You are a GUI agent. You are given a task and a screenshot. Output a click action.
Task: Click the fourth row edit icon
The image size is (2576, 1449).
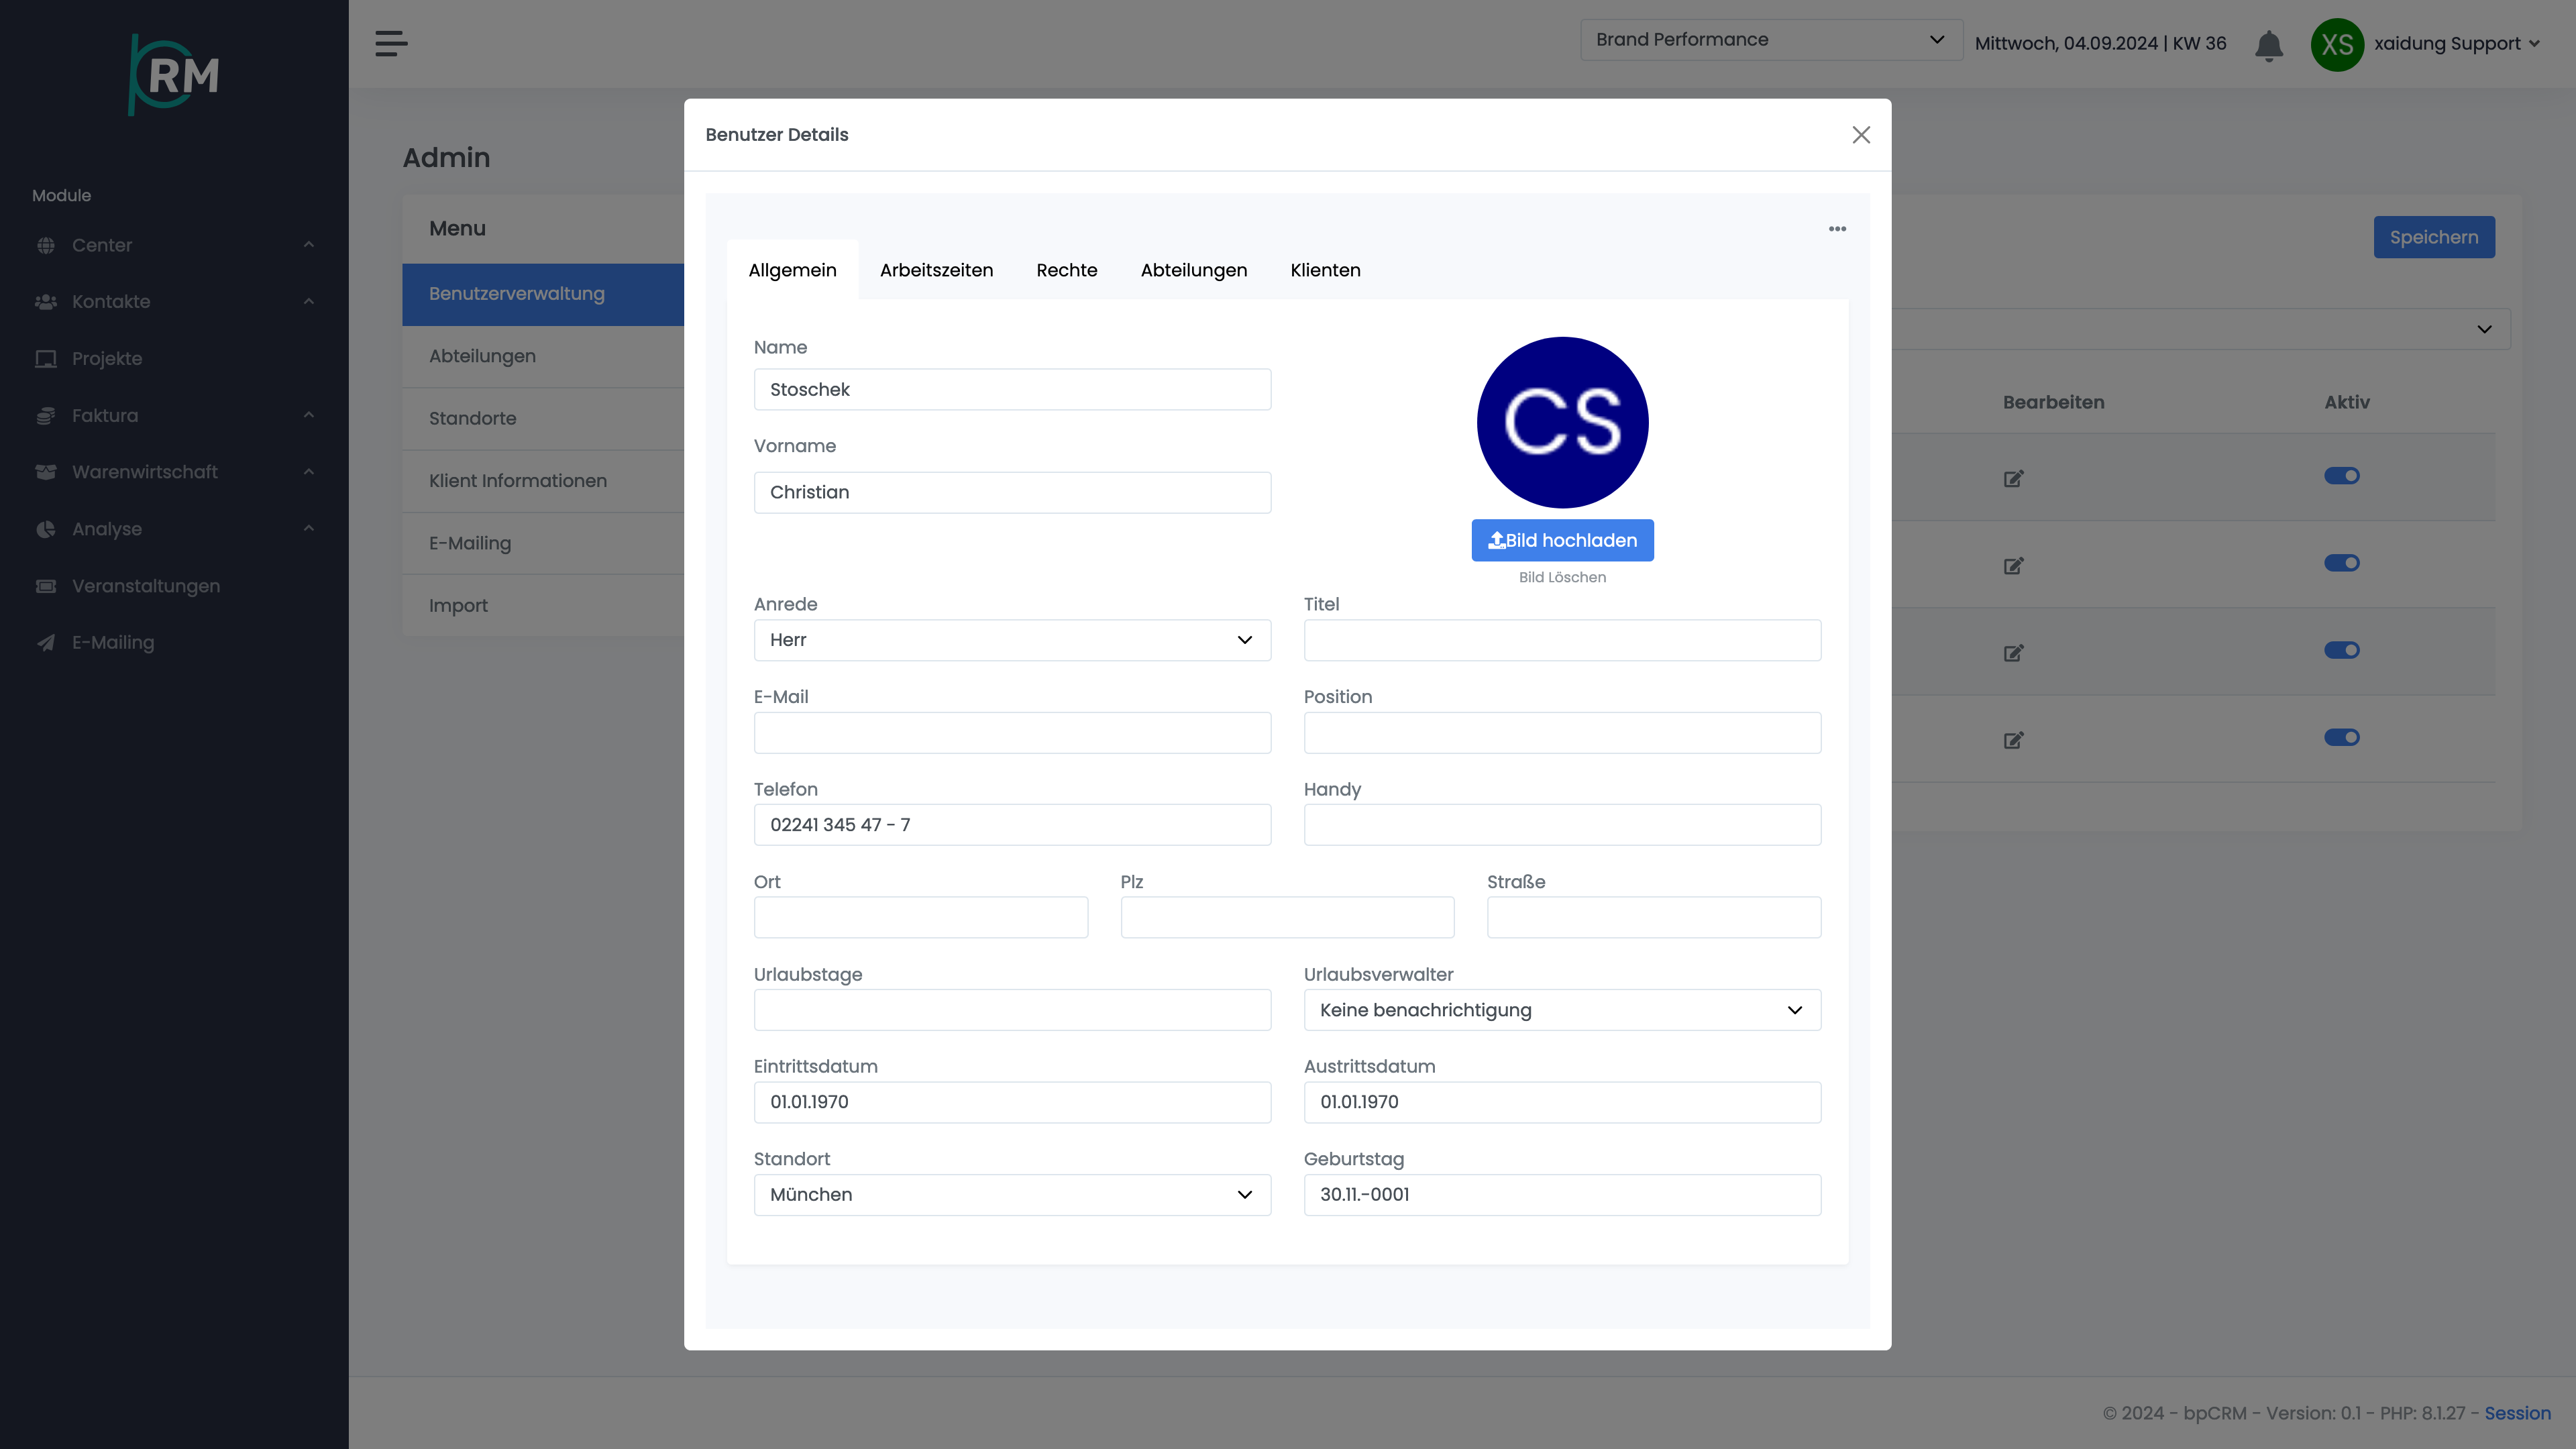pyautogui.click(x=2014, y=740)
